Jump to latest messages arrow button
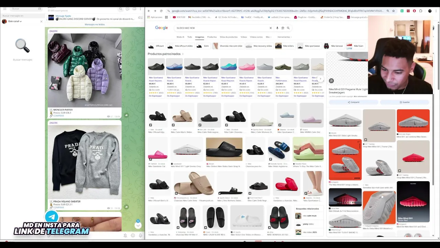The height and width of the screenshot is (248, 440). tap(138, 225)
